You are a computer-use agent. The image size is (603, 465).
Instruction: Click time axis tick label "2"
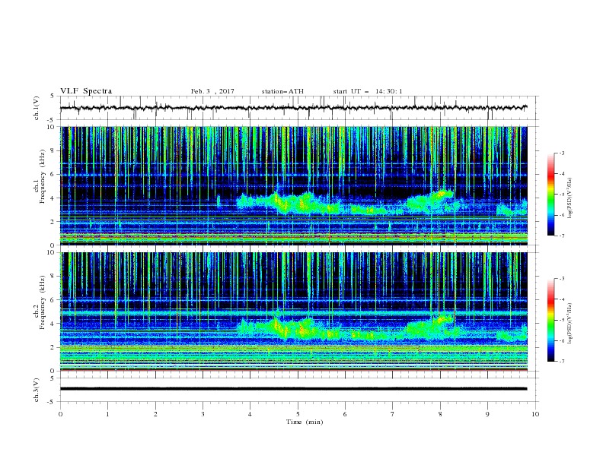pos(155,414)
